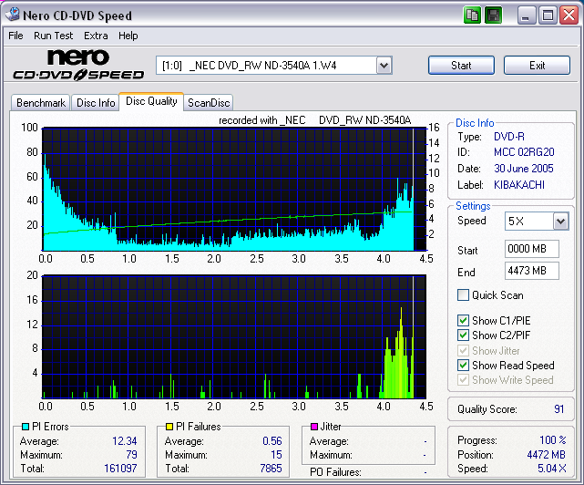The height and width of the screenshot is (485, 584).
Task: Switch to the Benchmark tab
Action: click(41, 102)
